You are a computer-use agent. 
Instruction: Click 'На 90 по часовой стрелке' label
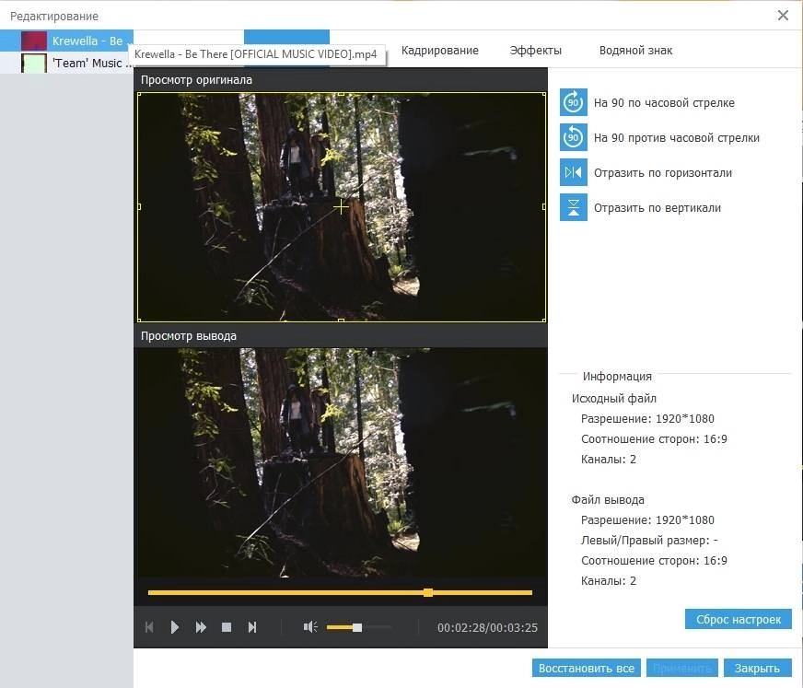coord(664,103)
